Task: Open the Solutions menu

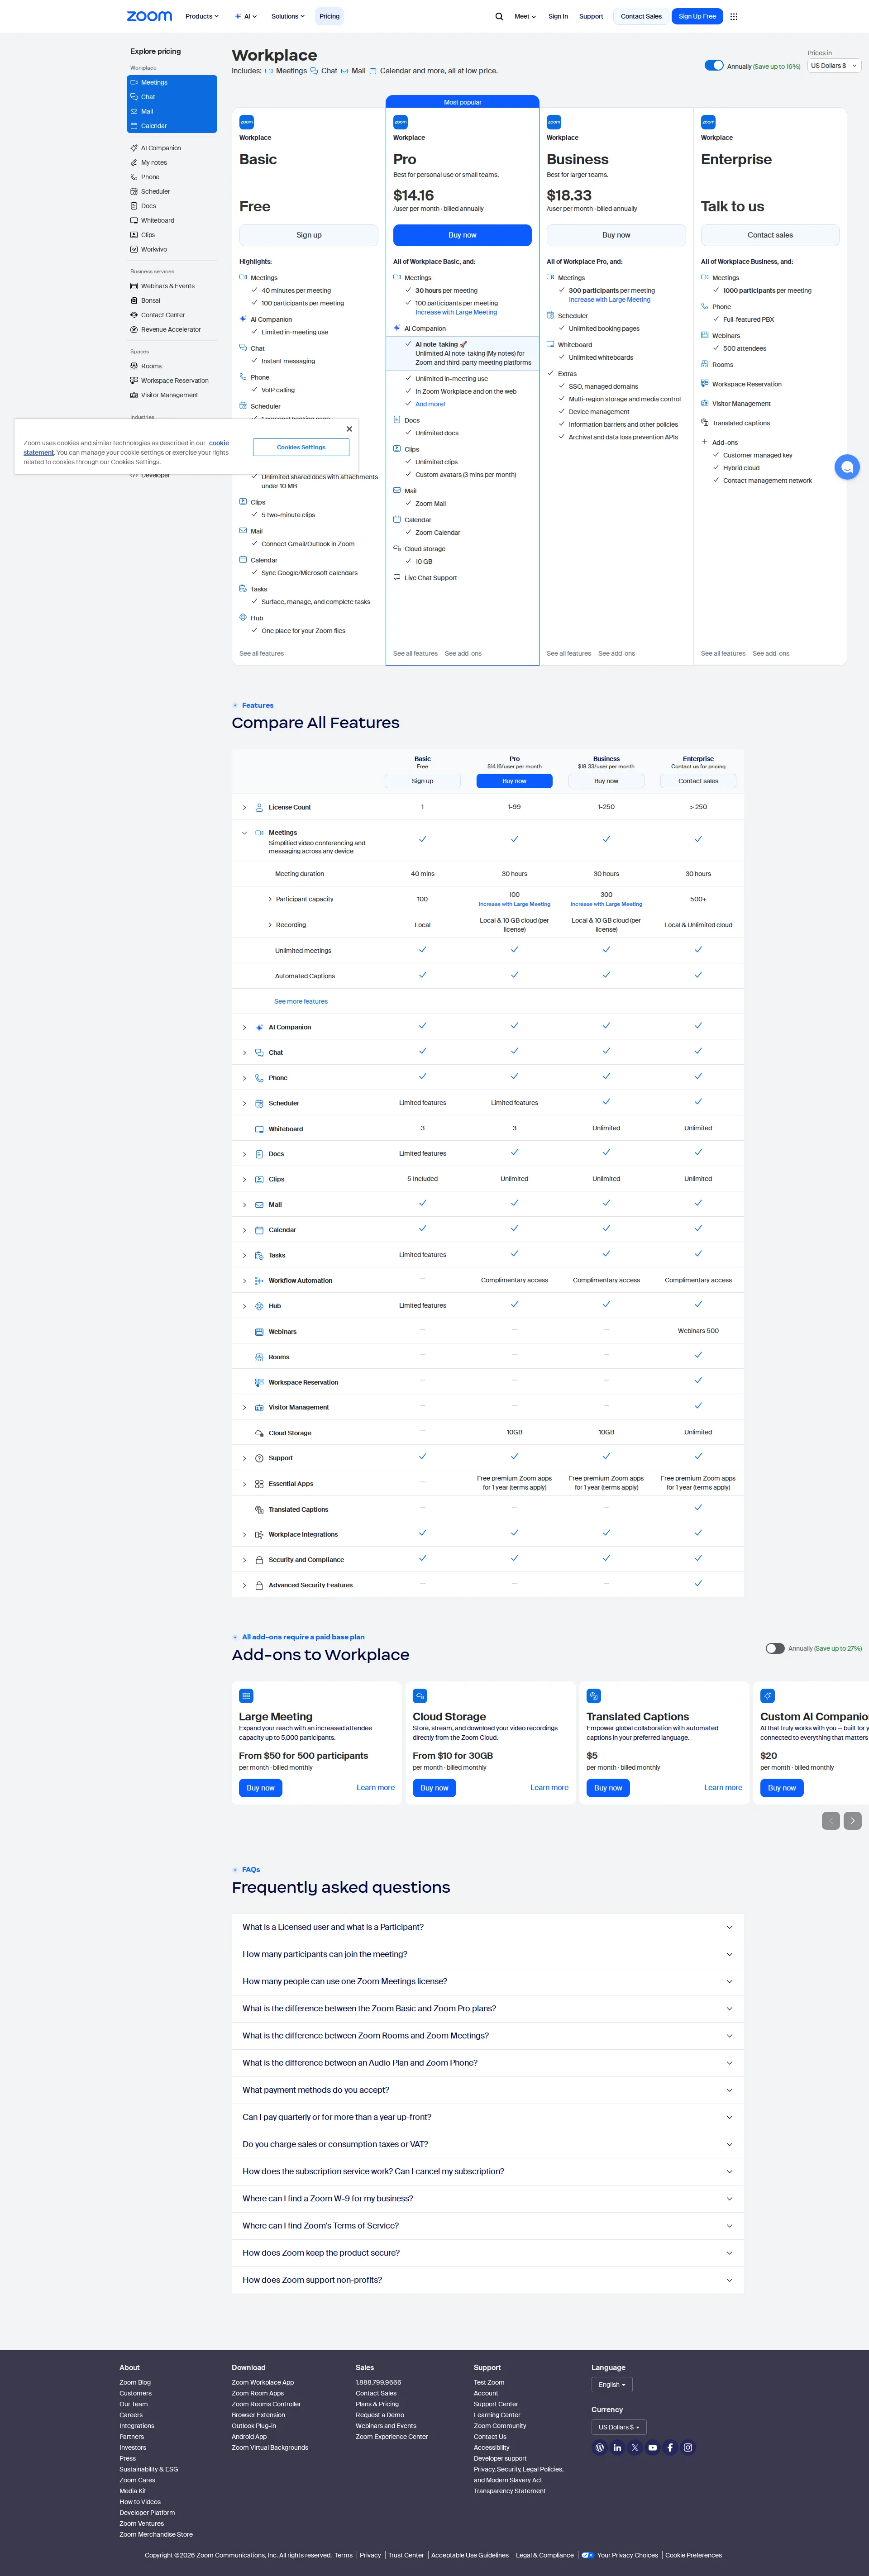Action: click(x=287, y=16)
